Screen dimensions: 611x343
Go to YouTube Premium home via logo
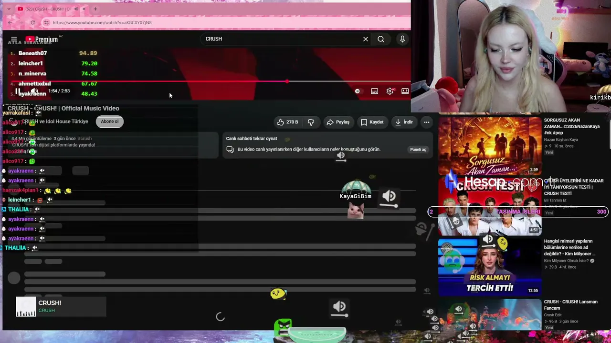pos(42,39)
